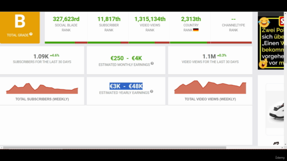Open the Zwei Polizisten joke ad banner
This screenshot has width=287, height=161.
[x=271, y=43]
